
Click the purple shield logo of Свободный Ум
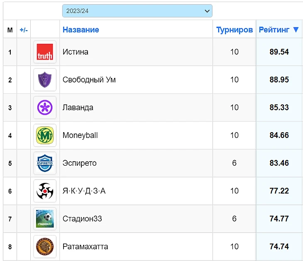[45, 80]
